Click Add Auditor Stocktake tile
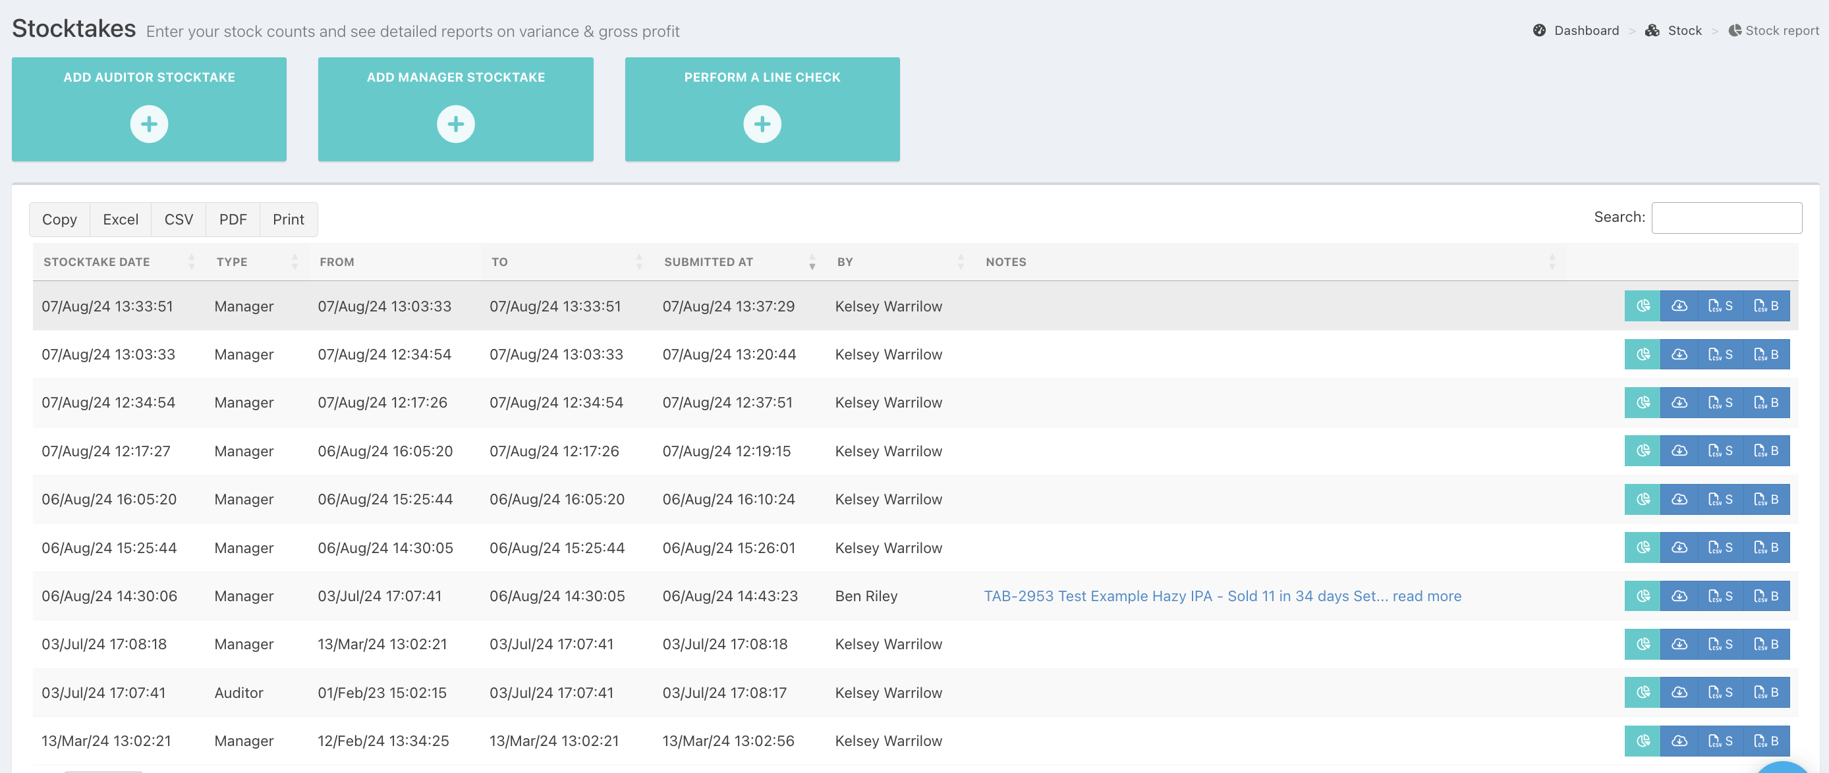The image size is (1829, 773). pyautogui.click(x=149, y=109)
